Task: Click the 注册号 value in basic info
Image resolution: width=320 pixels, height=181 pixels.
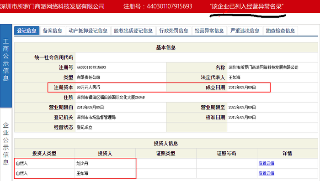Action: (x=91, y=67)
